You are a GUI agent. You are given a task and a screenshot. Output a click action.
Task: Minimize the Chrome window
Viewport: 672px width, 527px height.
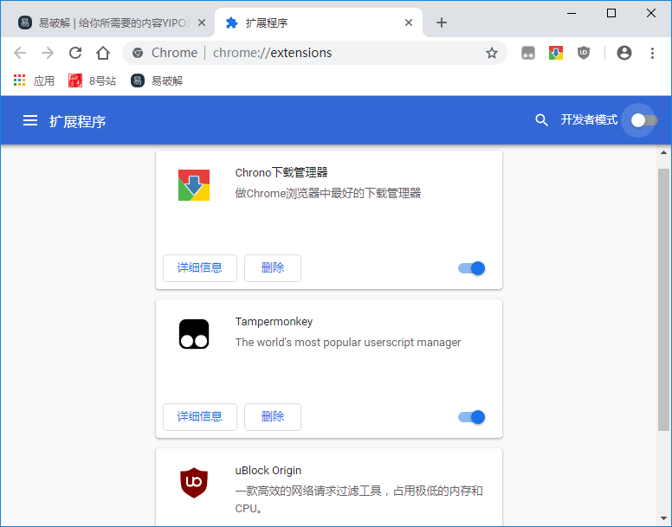point(572,13)
